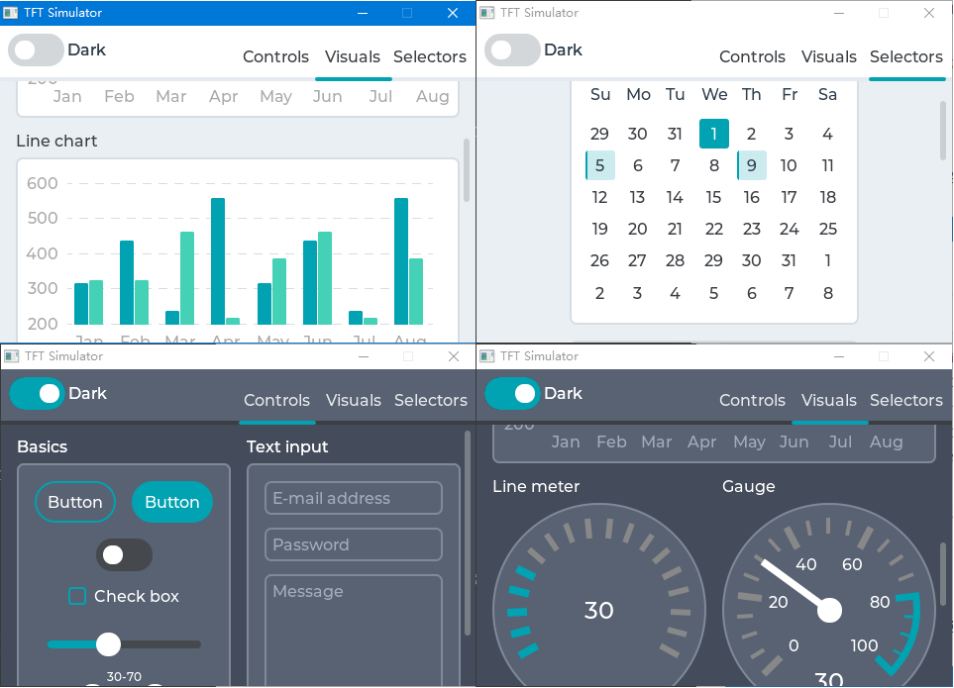The width and height of the screenshot is (954, 688).
Task: Click the TFT Simulator icon in the line chart window
Action: pos(11,13)
